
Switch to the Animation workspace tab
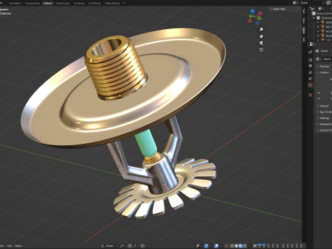tap(15, 3)
